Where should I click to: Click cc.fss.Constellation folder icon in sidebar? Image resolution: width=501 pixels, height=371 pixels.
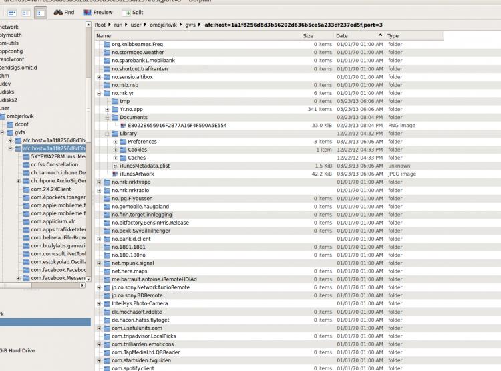coord(26,164)
